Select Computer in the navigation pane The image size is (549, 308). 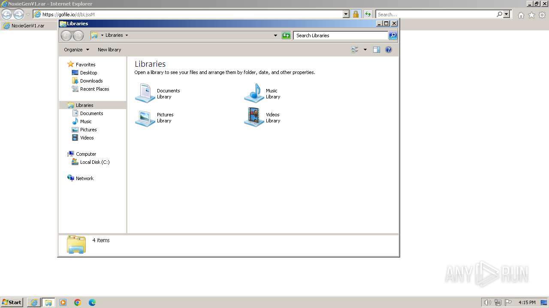click(86, 154)
